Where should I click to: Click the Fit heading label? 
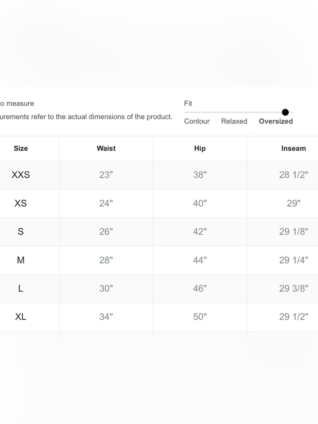pyautogui.click(x=188, y=103)
